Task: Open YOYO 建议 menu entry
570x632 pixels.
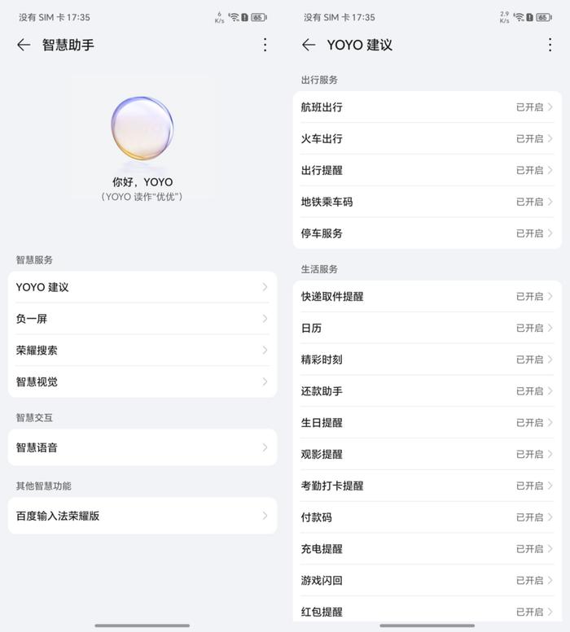Action: [x=142, y=287]
